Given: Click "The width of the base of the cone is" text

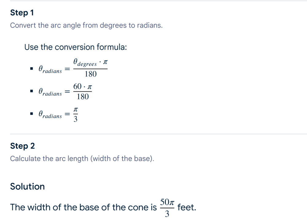Looking at the screenshot, I should pos(84,207).
